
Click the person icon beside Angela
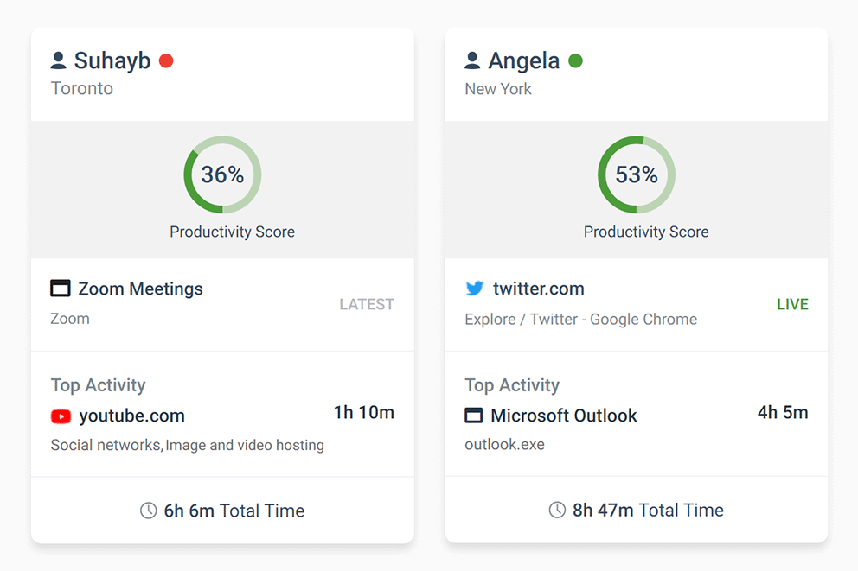click(472, 60)
